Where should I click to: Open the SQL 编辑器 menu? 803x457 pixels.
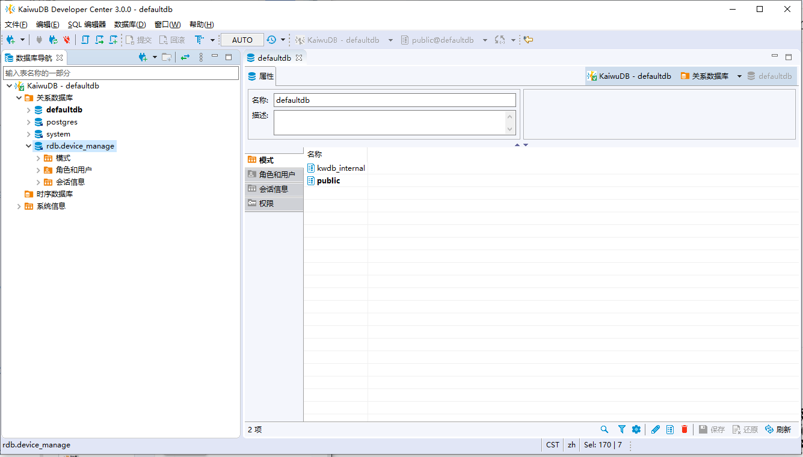point(87,25)
